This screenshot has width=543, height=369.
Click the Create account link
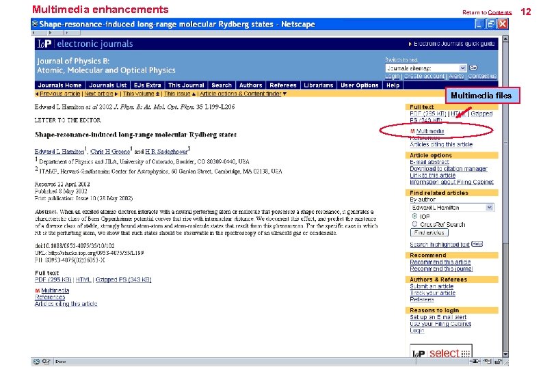424,76
